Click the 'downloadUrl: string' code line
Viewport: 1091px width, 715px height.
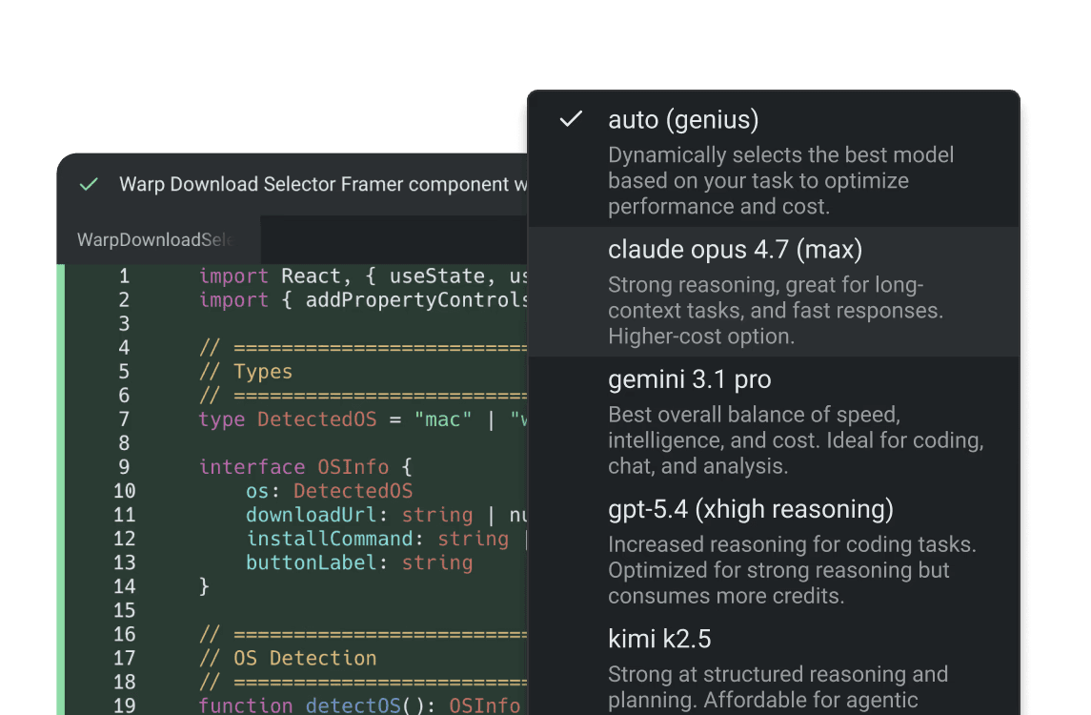click(x=386, y=515)
